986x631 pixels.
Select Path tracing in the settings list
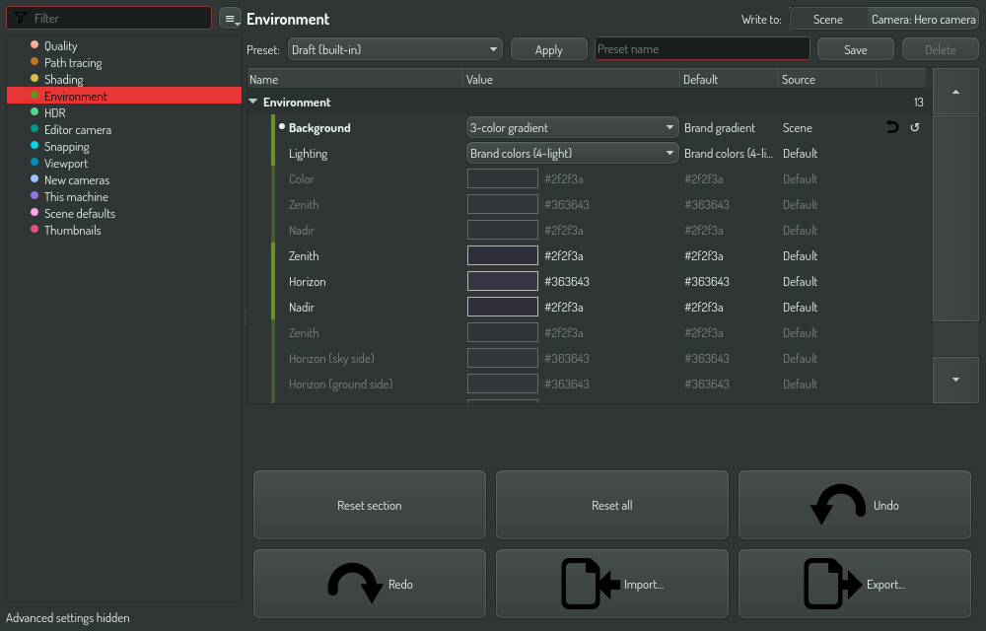click(x=124, y=62)
